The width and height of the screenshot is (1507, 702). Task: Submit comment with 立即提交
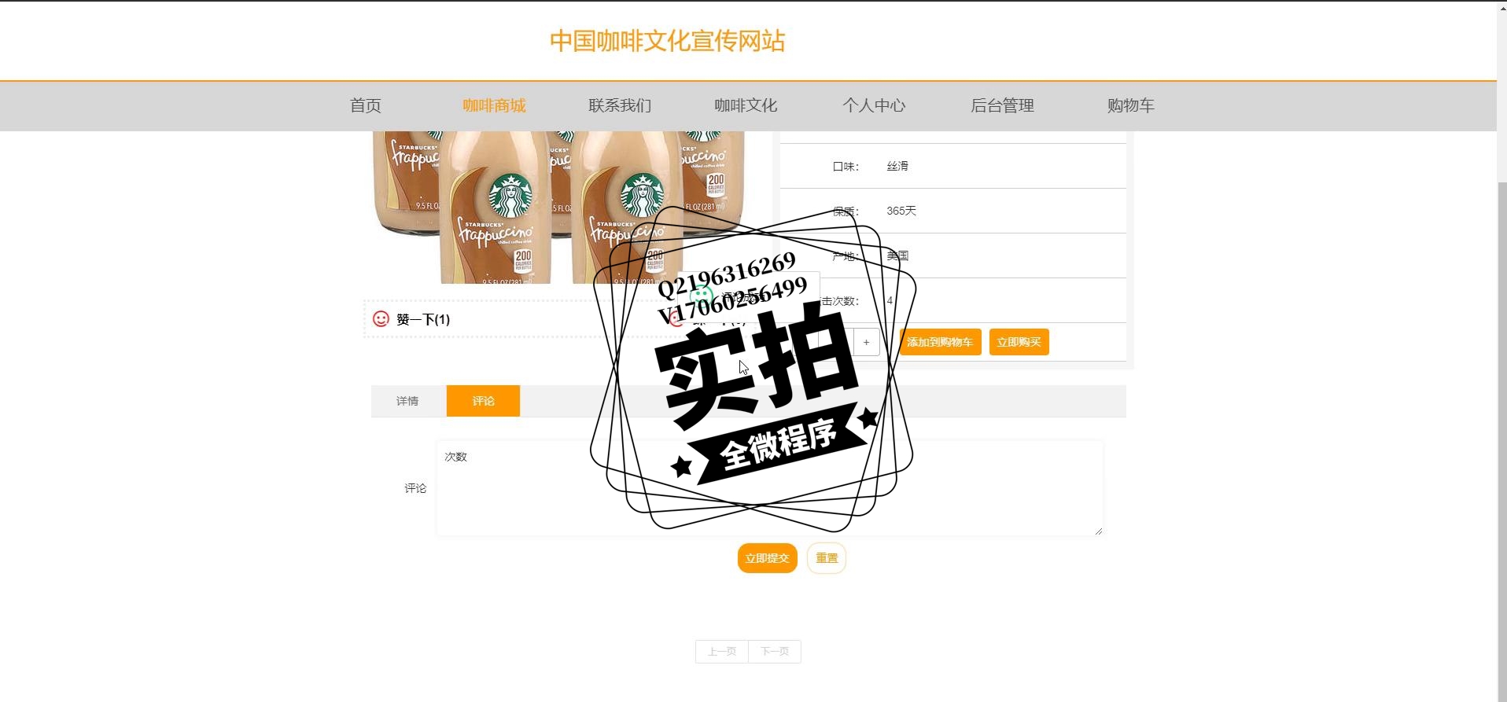click(x=767, y=558)
